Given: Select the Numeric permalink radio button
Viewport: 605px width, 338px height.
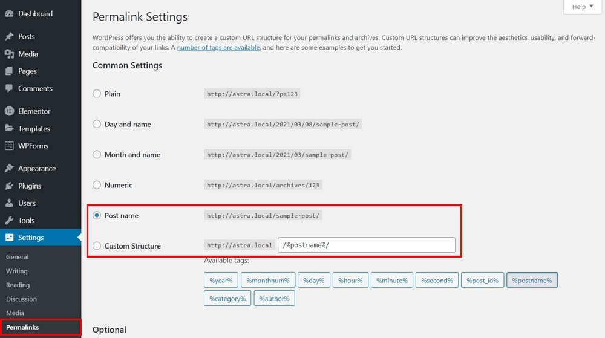Looking at the screenshot, I should (x=96, y=185).
